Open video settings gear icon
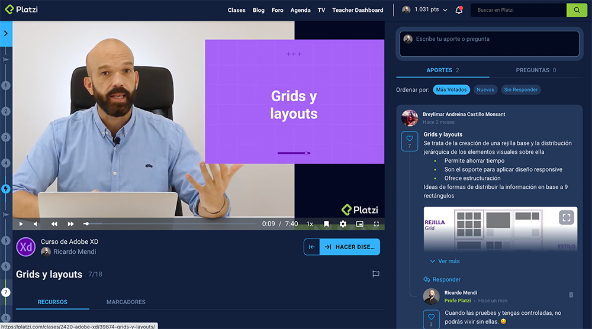This screenshot has height=329, width=592. point(343,224)
